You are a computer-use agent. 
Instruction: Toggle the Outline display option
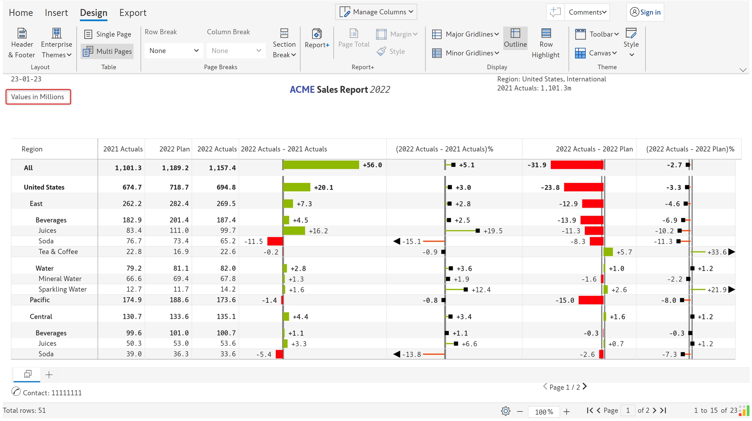click(515, 38)
